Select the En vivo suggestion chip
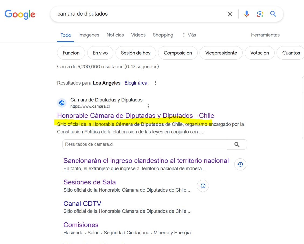Screen dimensions: 304x244 click(100, 53)
